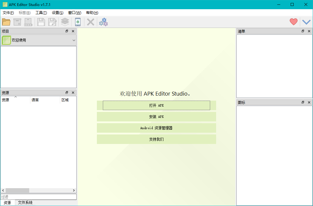Open an APK using the folder toolbar icon

pos(6,22)
